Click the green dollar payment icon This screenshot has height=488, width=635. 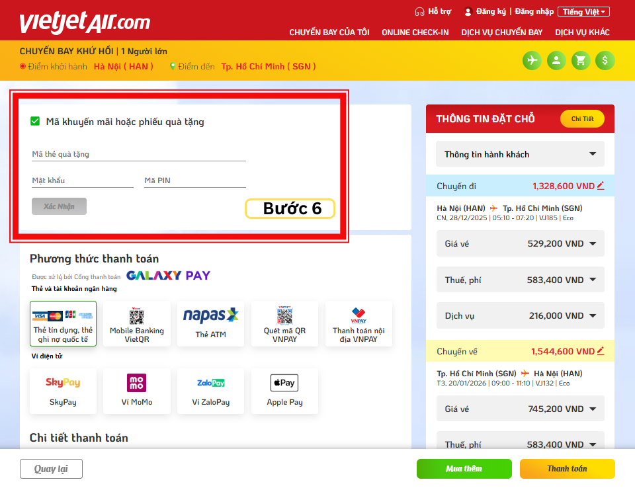pyautogui.click(x=605, y=61)
